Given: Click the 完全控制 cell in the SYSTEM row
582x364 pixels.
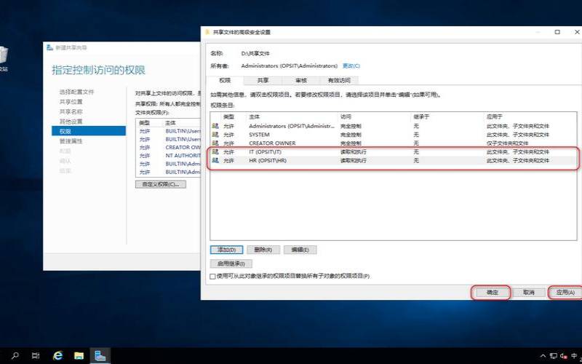Looking at the screenshot, I should 351,135.
